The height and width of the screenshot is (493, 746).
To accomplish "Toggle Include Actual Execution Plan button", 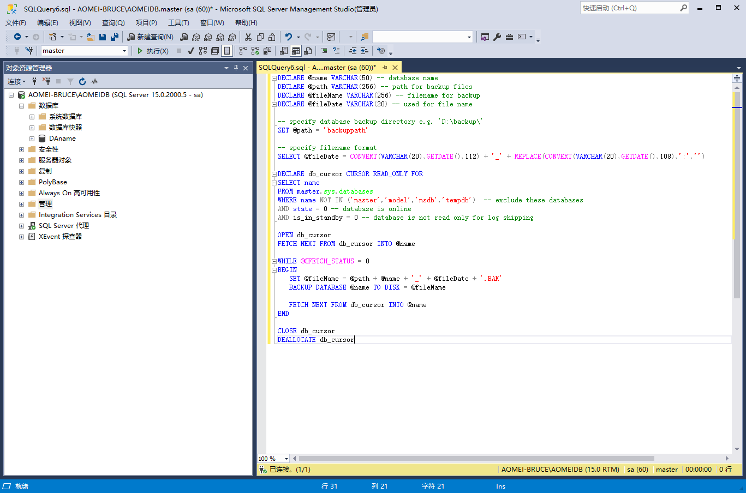I will point(243,51).
